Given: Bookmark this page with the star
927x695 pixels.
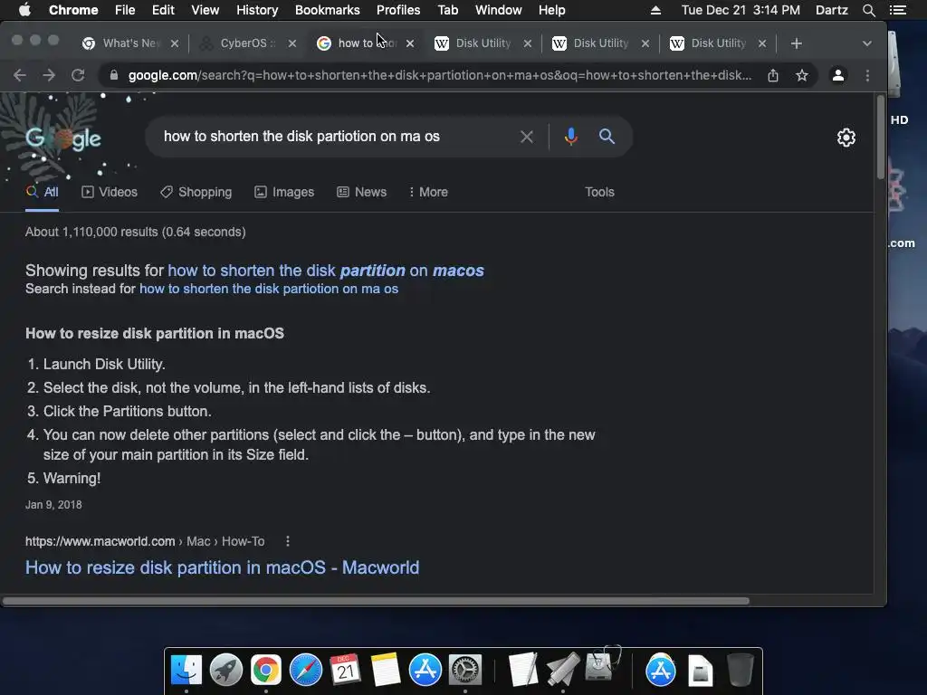Looking at the screenshot, I should tap(802, 76).
